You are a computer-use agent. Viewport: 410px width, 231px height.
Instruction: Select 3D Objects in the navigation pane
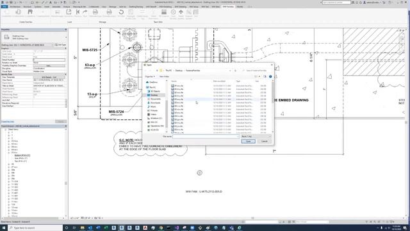tap(155, 91)
